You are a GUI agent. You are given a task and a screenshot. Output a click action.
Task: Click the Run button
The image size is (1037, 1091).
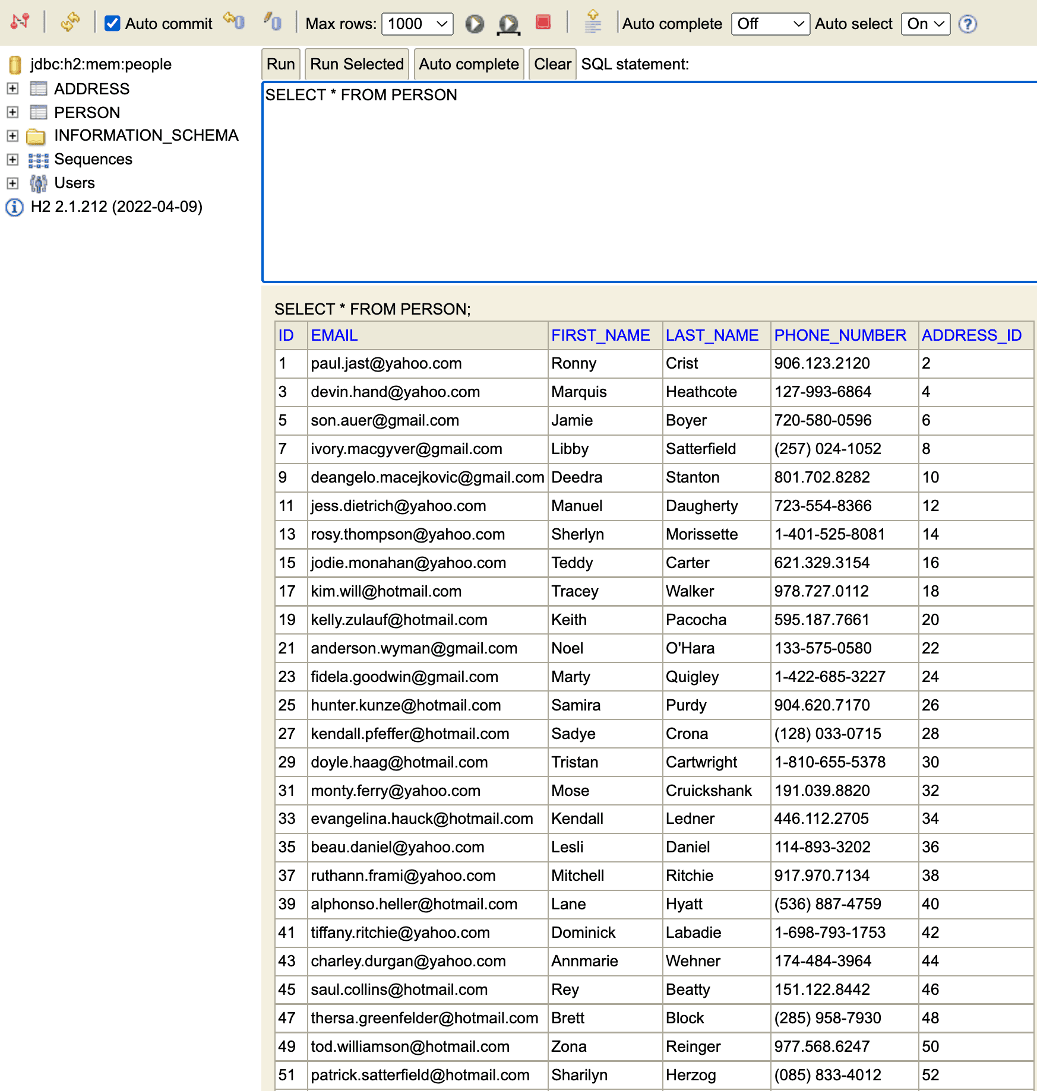coord(280,64)
